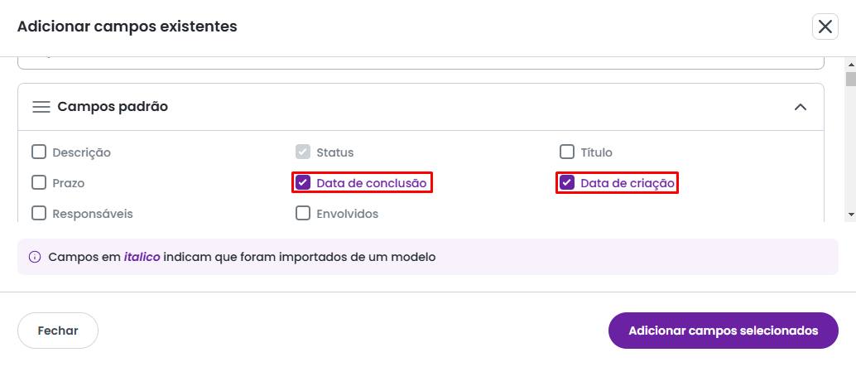Click the info icon in the purple banner
This screenshot has width=856, height=367.
35,257
